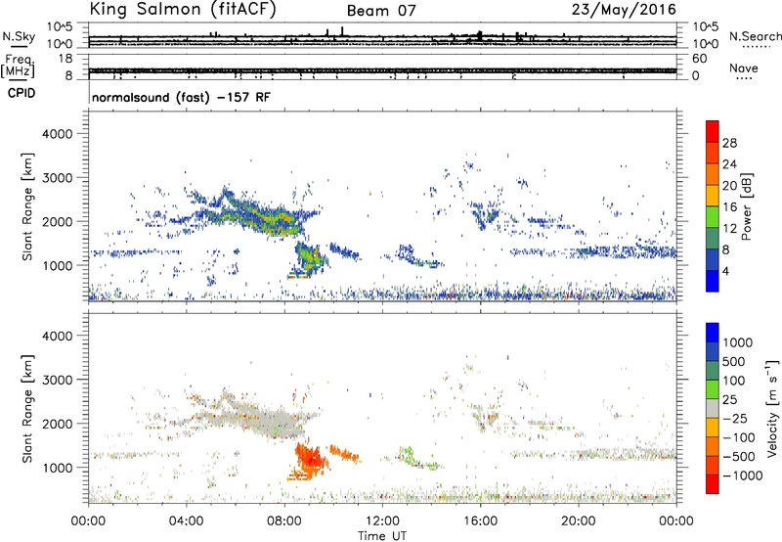The width and height of the screenshot is (782, 542).
Task: Click the Velocity colorbar segment between -500 and -1000
Action: (x=713, y=465)
